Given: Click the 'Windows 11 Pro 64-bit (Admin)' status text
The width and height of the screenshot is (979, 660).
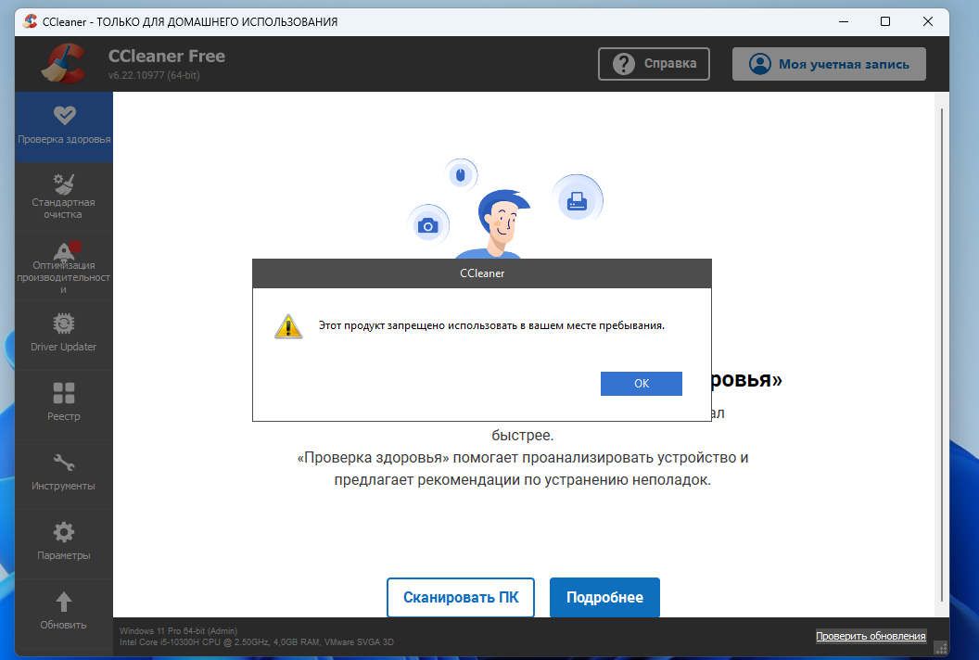Looking at the screenshot, I should 179,630.
